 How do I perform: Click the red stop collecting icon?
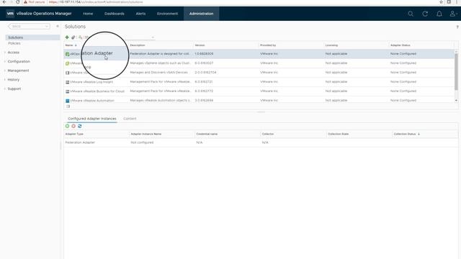click(73, 126)
